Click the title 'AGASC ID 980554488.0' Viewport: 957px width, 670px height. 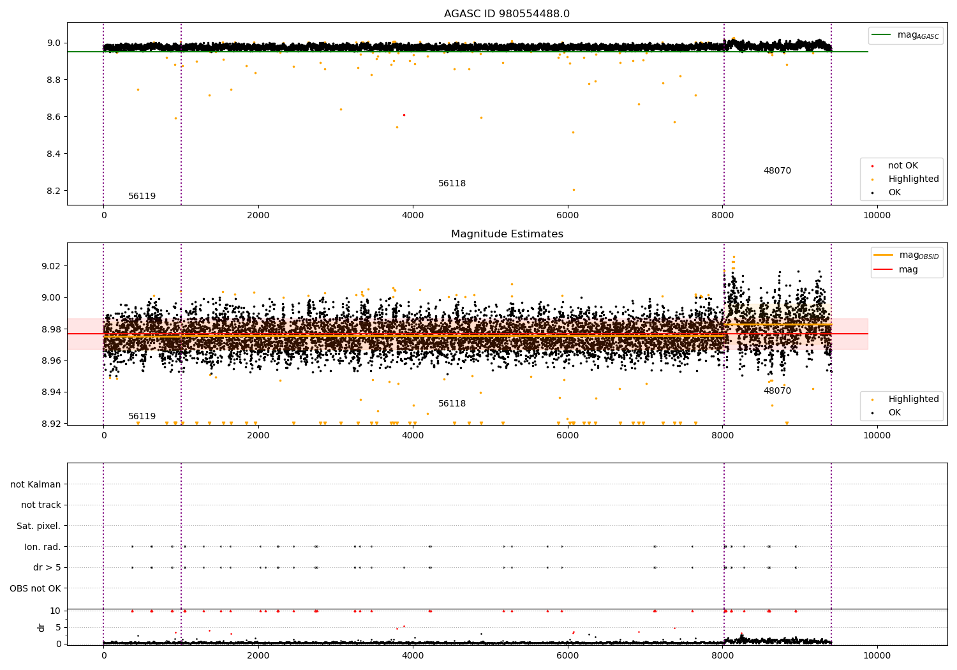pos(507,14)
